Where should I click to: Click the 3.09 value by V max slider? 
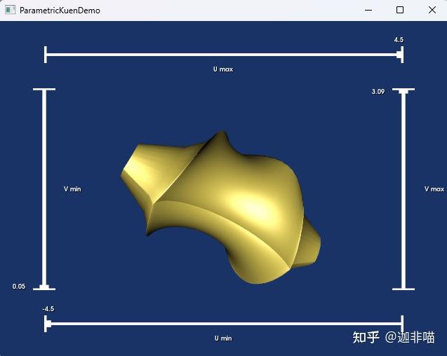pyautogui.click(x=378, y=91)
